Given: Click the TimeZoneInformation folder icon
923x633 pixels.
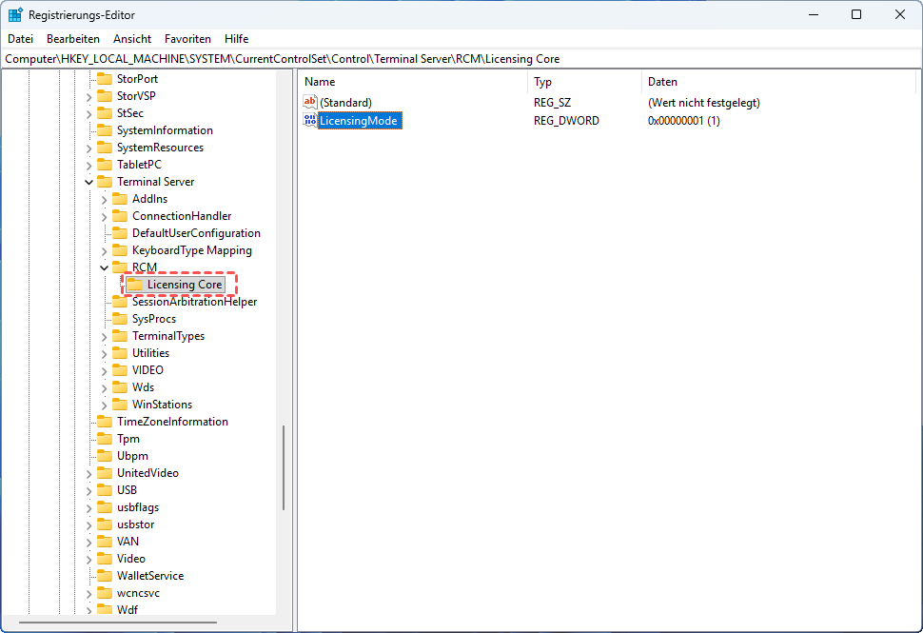Looking at the screenshot, I should pos(105,422).
